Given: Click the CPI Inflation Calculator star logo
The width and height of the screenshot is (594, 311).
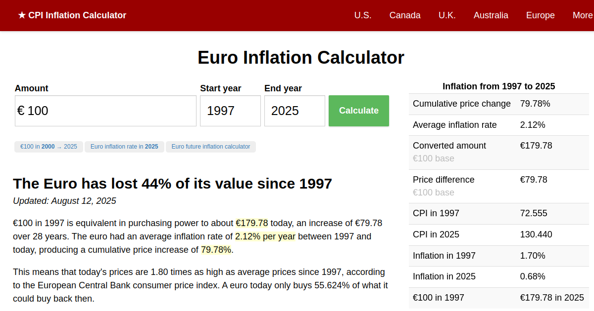Looking at the screenshot, I should pyautogui.click(x=72, y=15).
